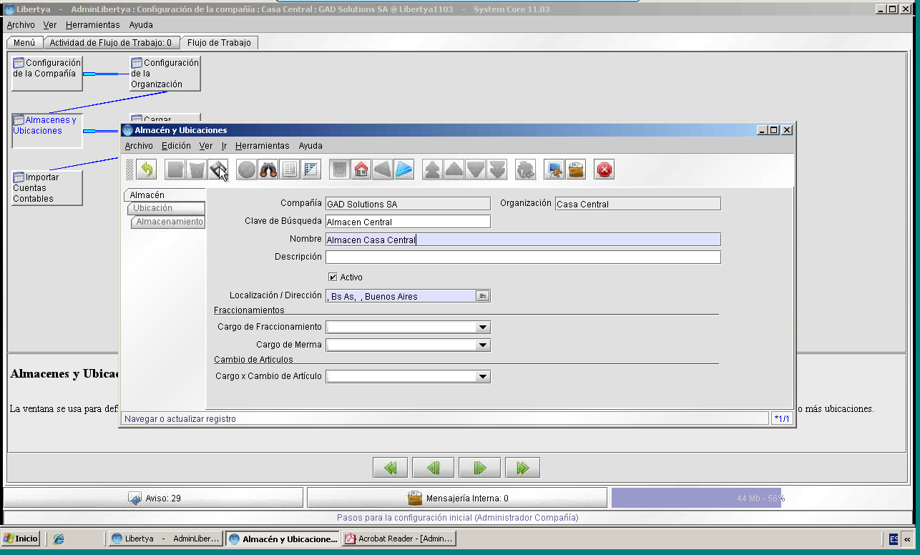The height and width of the screenshot is (555, 920).
Task: Click the grey delete record bin icon
Action: pyautogui.click(x=197, y=170)
